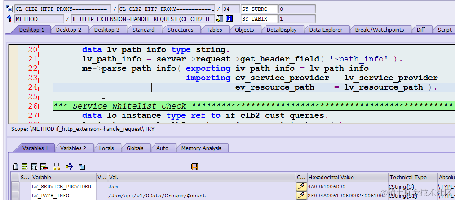Click second CL_CLB2_HTTP_PROXY include field
The height and width of the screenshot is (200, 455).
[x=167, y=9]
